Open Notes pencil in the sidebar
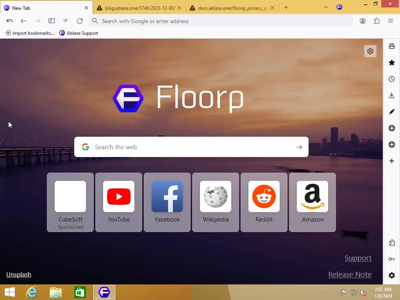Image resolution: width=400 pixels, height=300 pixels. point(391,112)
